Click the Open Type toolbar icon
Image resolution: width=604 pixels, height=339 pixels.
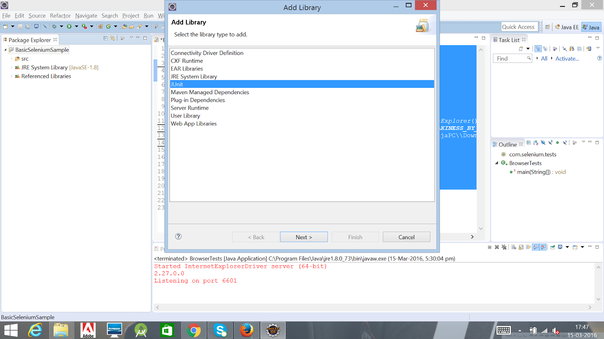(124, 26)
